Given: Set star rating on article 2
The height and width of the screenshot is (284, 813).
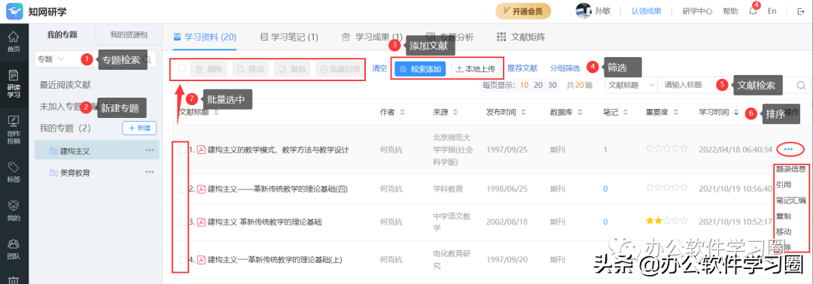Looking at the screenshot, I should click(x=667, y=188).
